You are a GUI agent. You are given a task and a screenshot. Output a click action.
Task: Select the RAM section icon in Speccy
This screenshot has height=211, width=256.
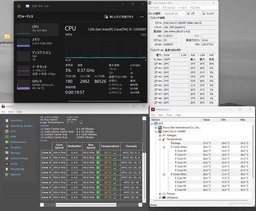[x=7, y=137]
